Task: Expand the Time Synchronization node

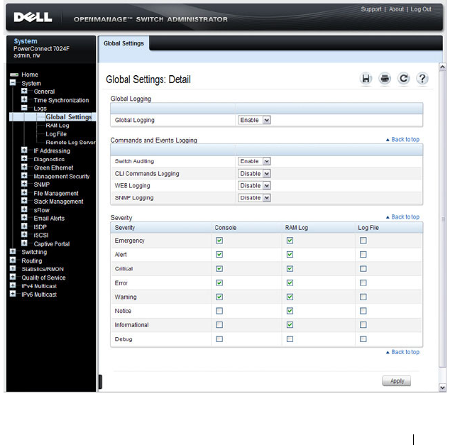Action: coord(24,99)
